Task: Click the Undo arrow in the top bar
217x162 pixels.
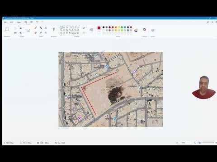Action: 37,22
